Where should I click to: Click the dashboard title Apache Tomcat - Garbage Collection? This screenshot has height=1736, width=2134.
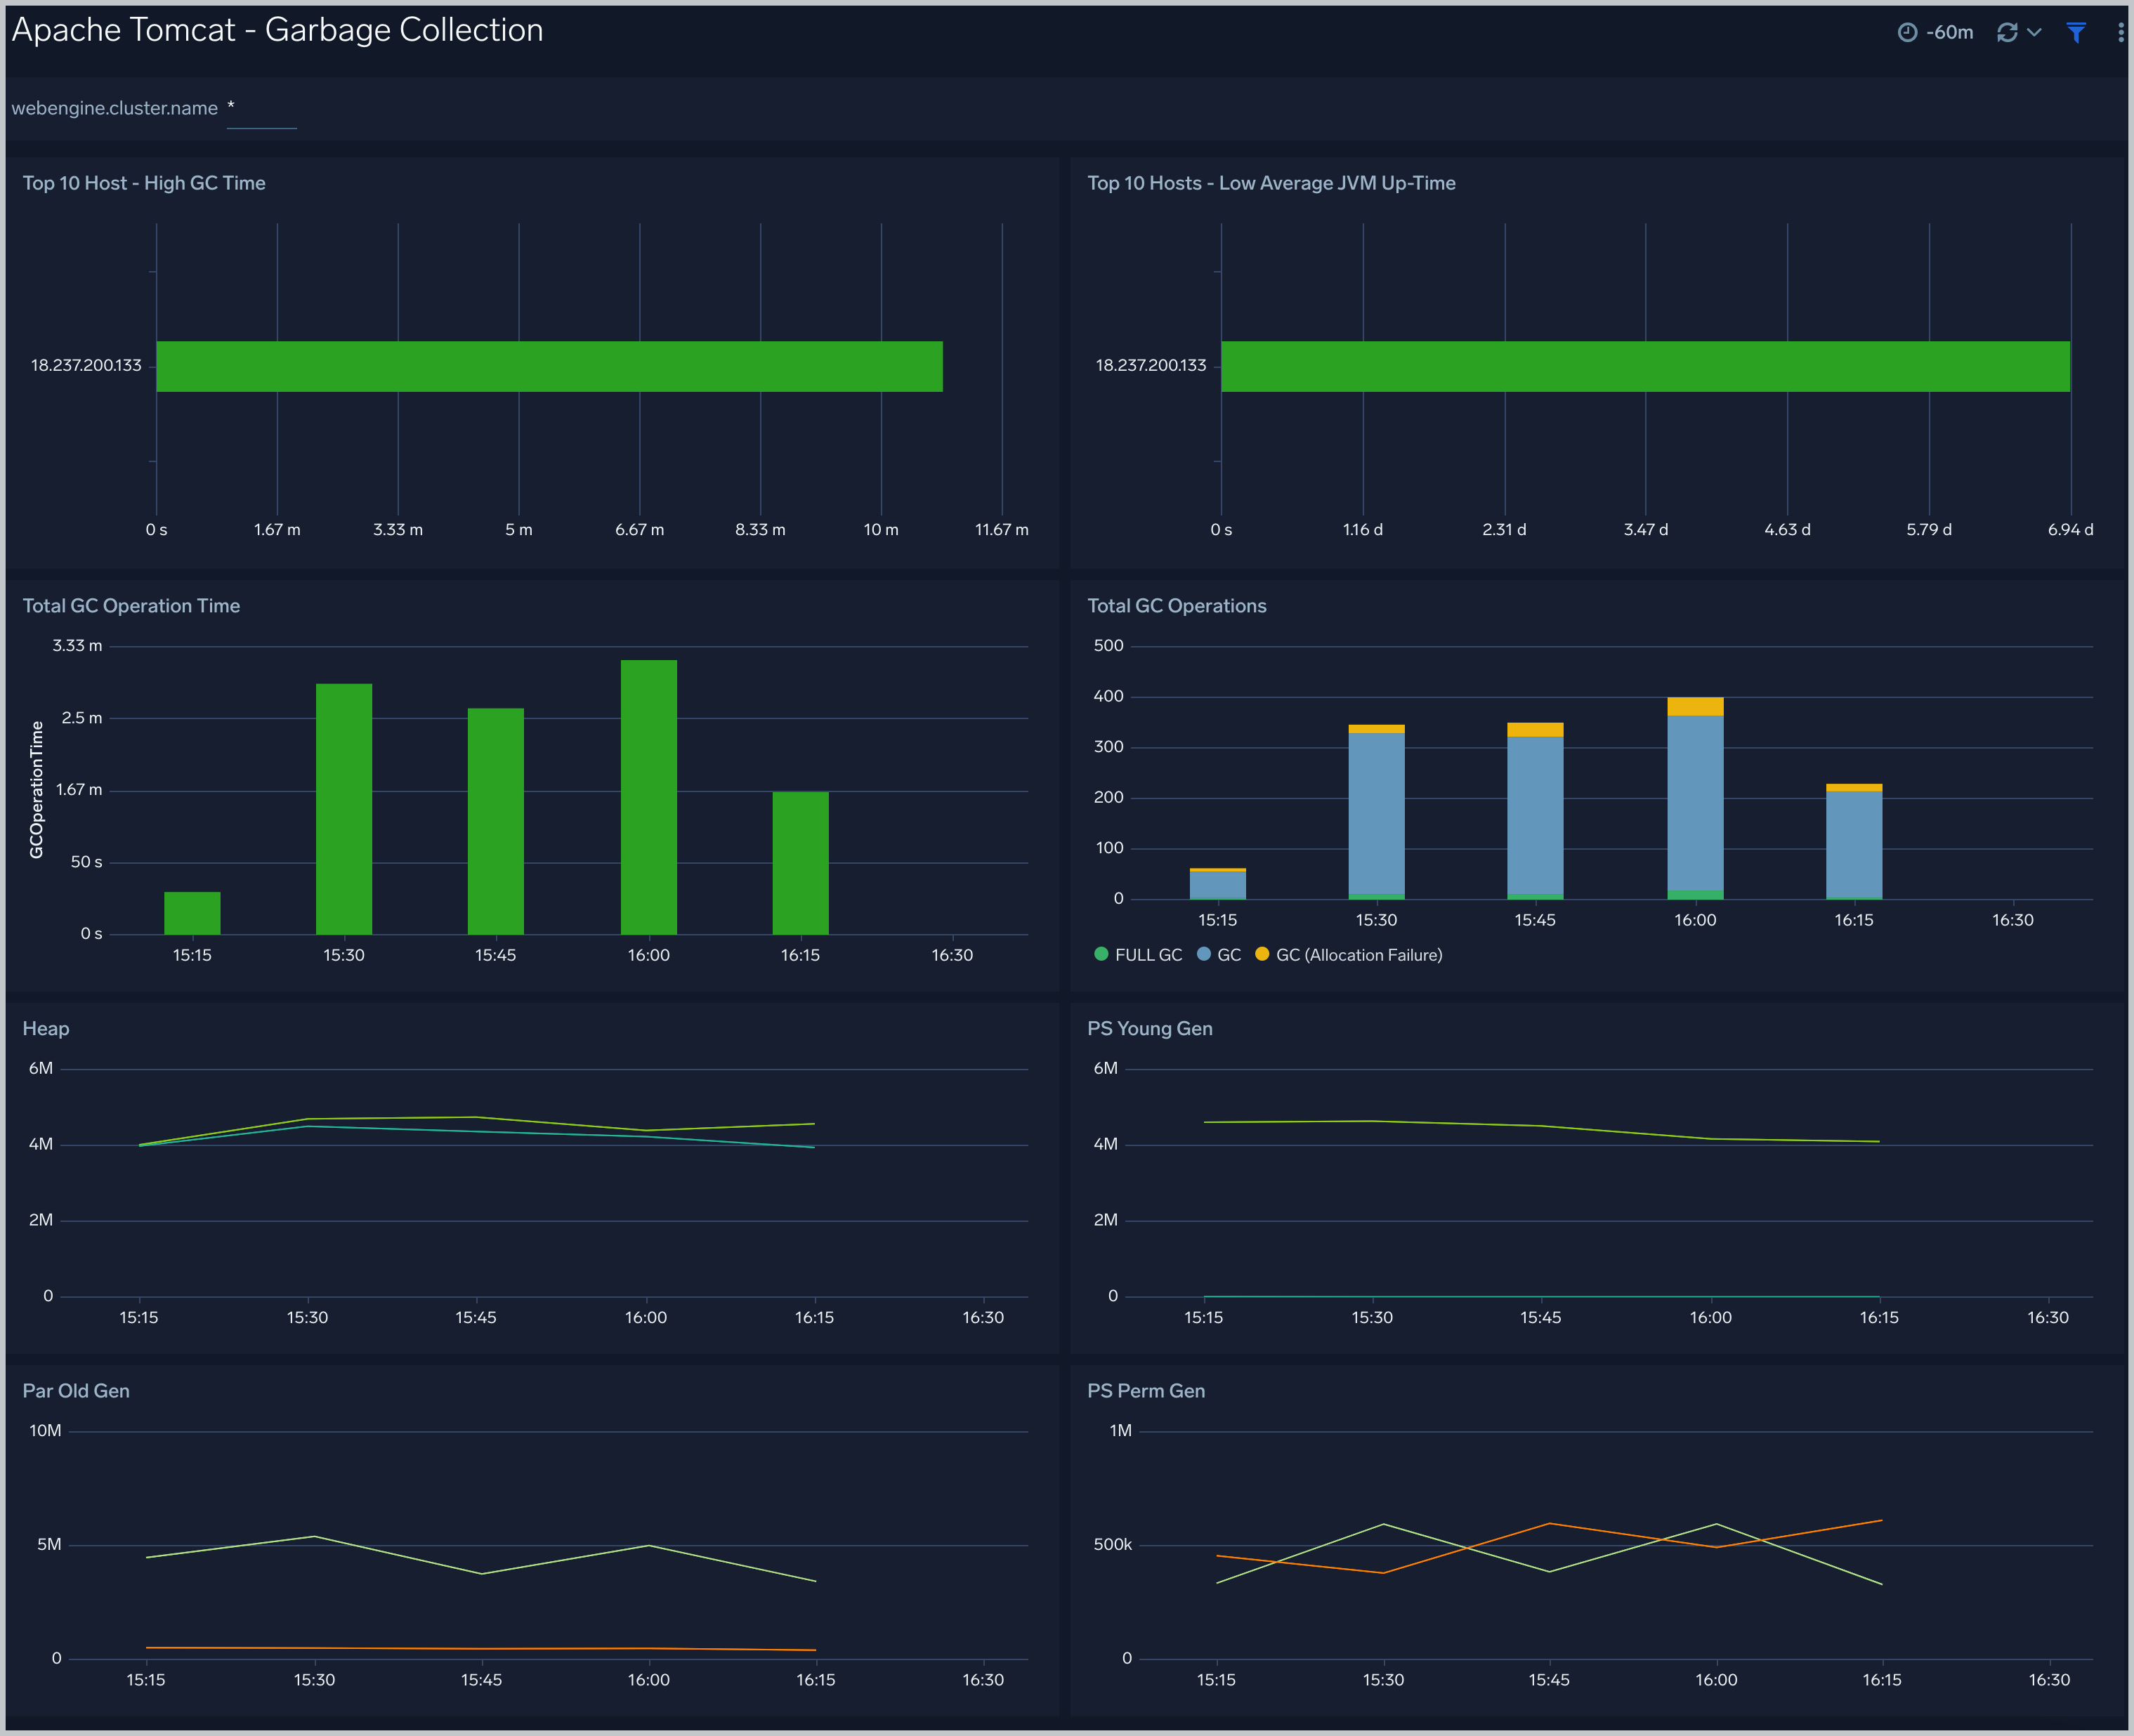pos(277,30)
